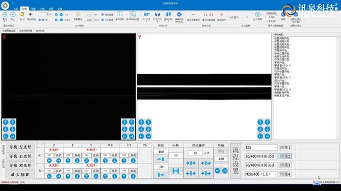Screen dimensions: 341x191
Task: Click the large 流程设置 button
Action: (x=236, y=161)
